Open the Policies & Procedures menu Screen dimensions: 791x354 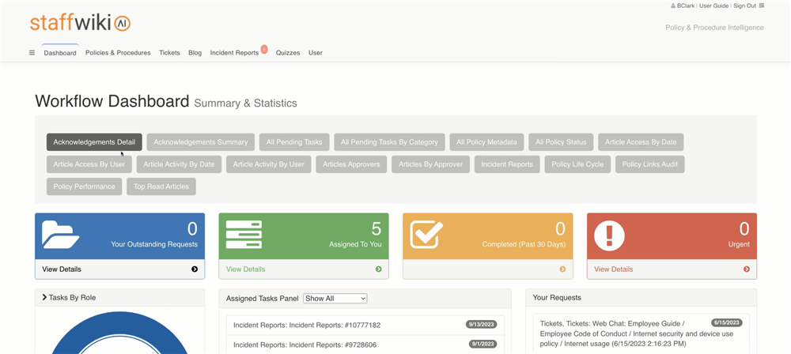[x=118, y=53]
